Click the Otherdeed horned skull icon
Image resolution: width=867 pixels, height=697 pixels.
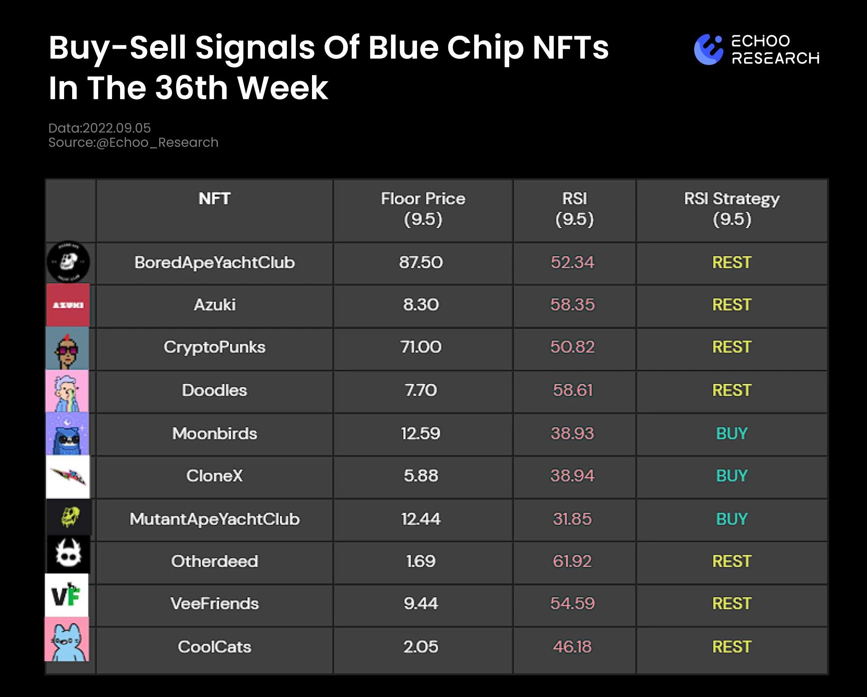pyautogui.click(x=68, y=554)
